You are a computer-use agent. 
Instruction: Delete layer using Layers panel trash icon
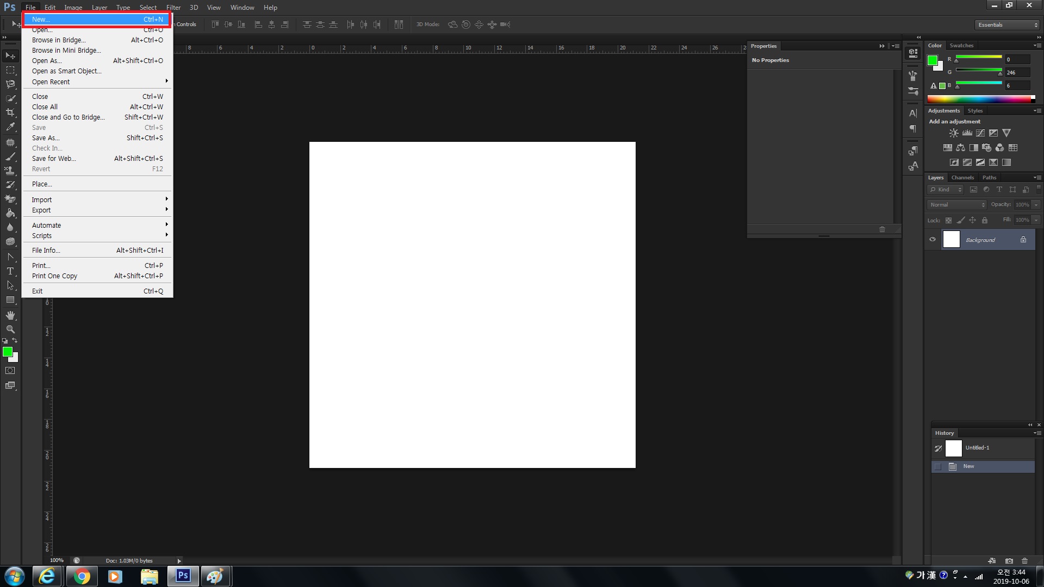(1024, 560)
